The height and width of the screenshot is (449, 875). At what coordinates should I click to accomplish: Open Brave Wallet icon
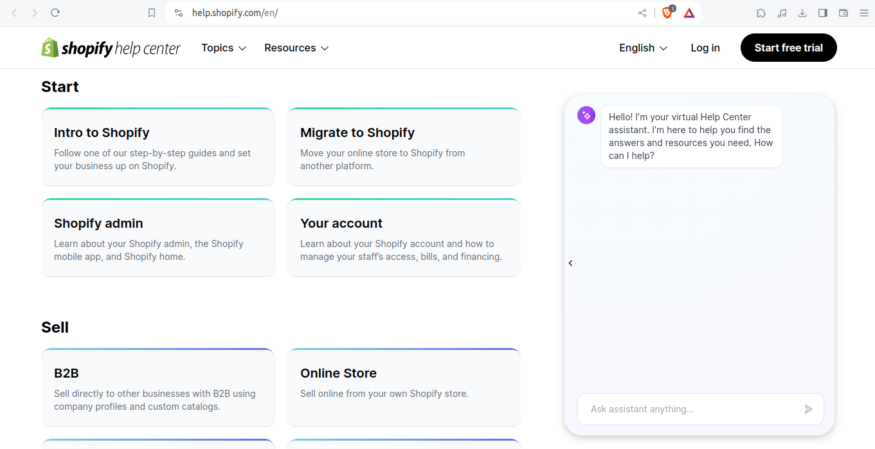[843, 13]
